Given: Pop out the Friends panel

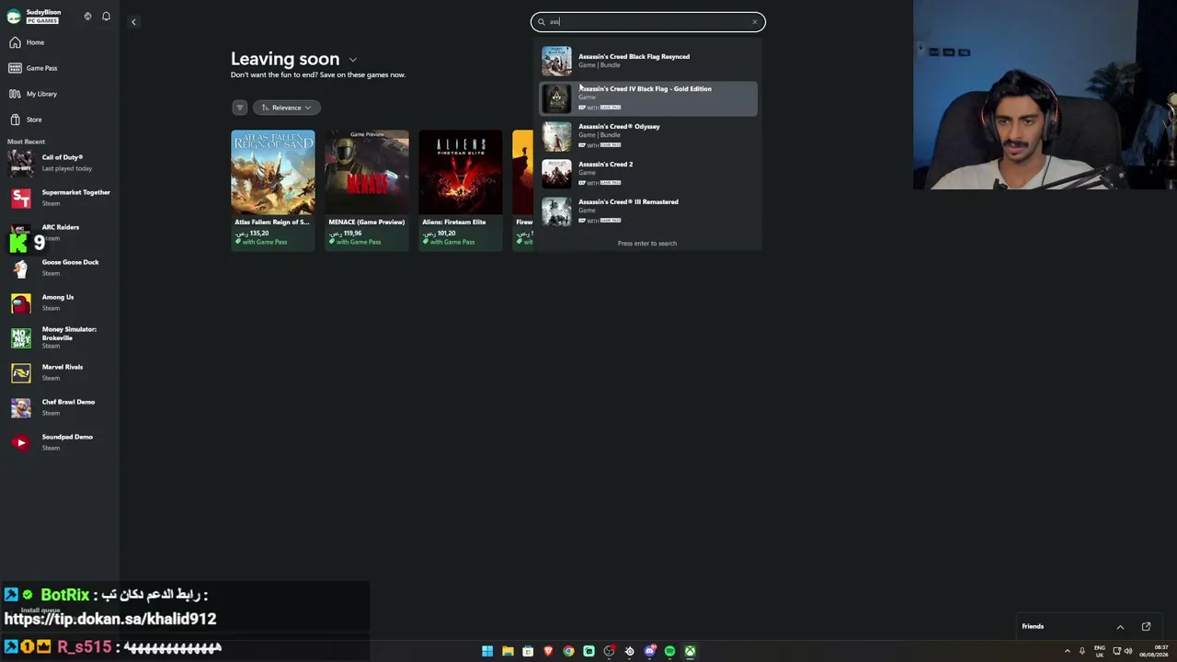Looking at the screenshot, I should [x=1146, y=627].
